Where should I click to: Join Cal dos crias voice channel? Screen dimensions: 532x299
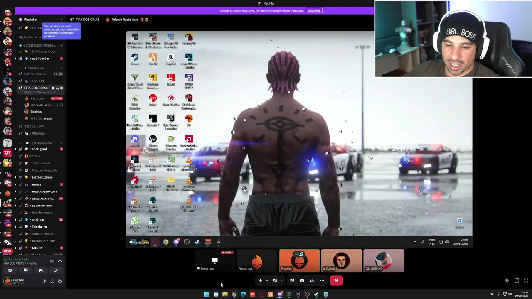click(x=40, y=74)
